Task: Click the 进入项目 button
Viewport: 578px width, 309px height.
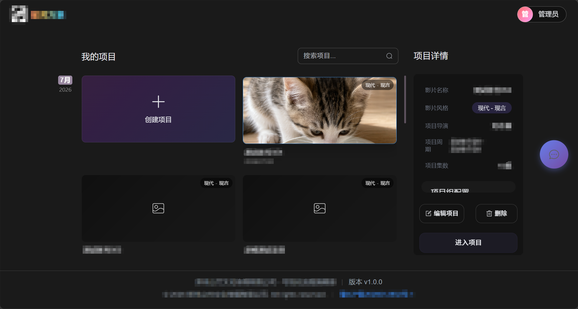Action: pyautogui.click(x=468, y=242)
